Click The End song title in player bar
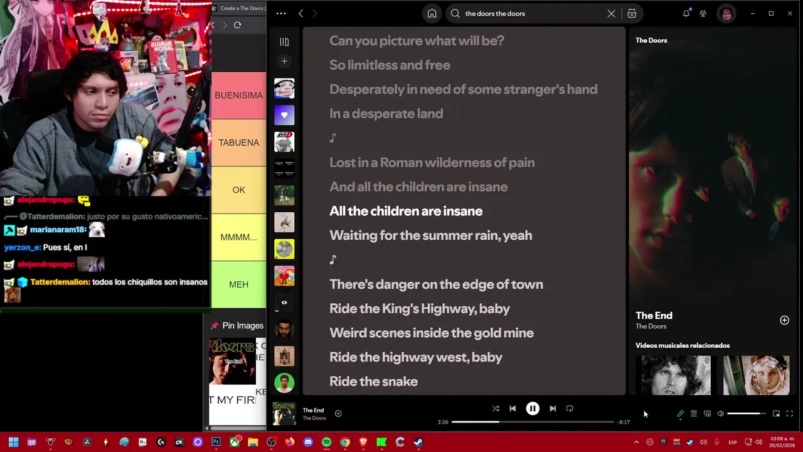 click(x=313, y=411)
